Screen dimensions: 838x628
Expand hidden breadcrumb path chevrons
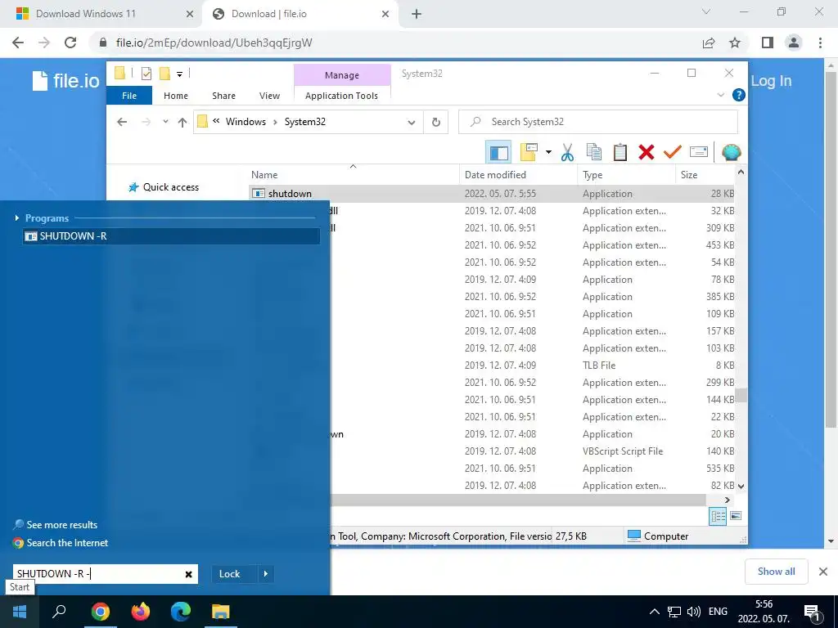(216, 121)
